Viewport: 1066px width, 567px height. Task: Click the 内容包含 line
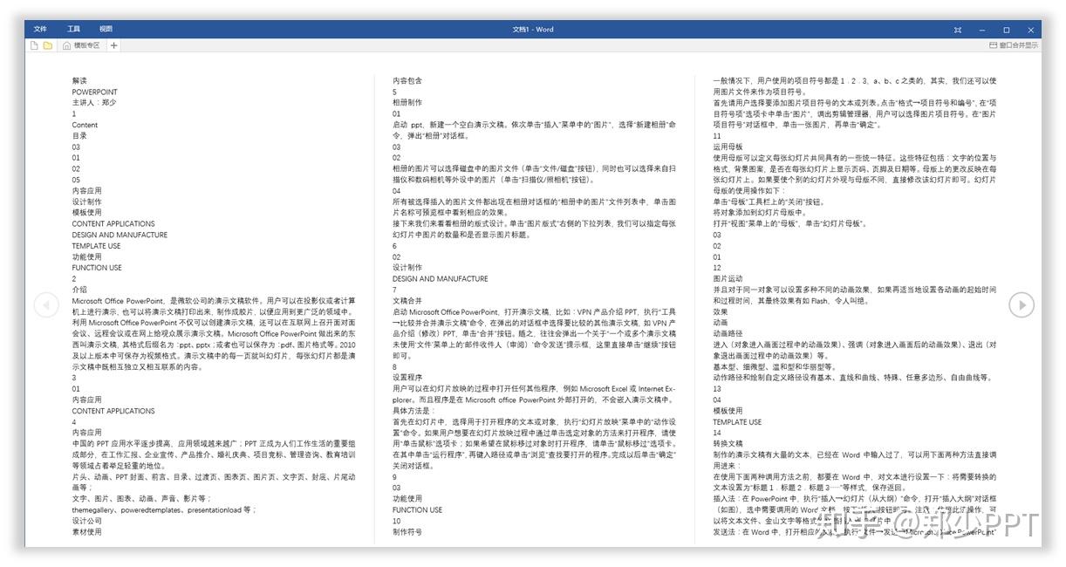point(407,81)
